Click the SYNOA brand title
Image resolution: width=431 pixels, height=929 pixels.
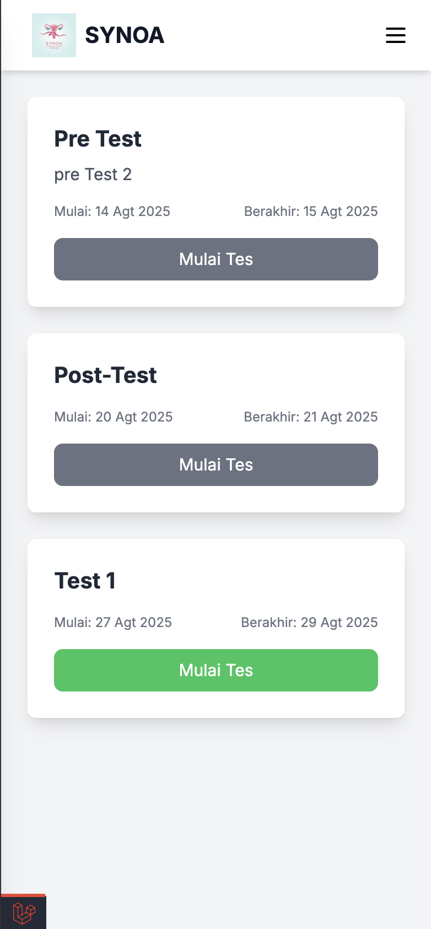pyautogui.click(x=125, y=35)
